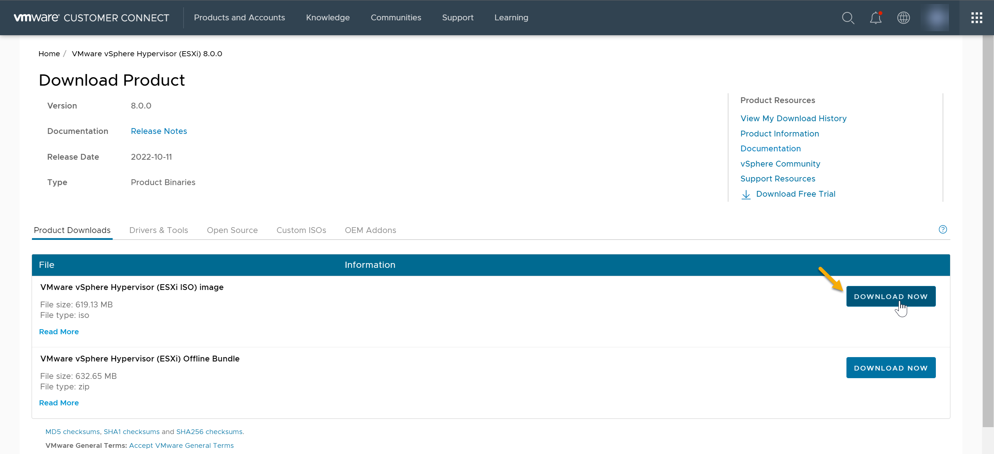Click the Information column header

pyautogui.click(x=370, y=265)
